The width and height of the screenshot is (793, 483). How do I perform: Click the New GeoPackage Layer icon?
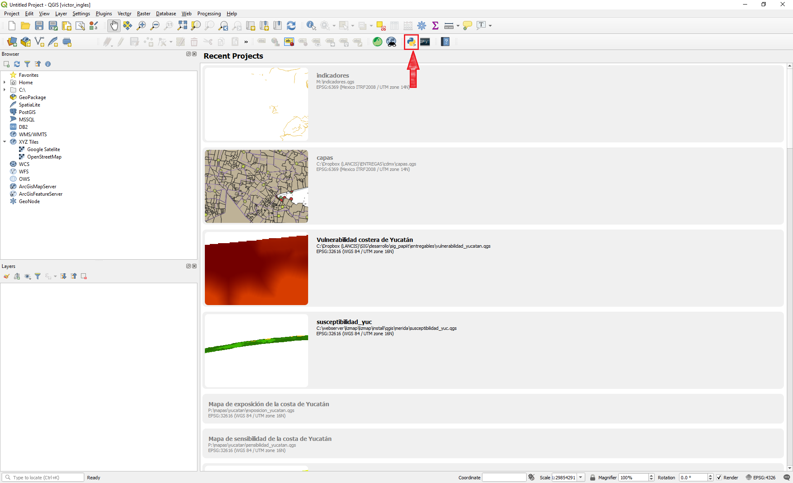(26, 42)
